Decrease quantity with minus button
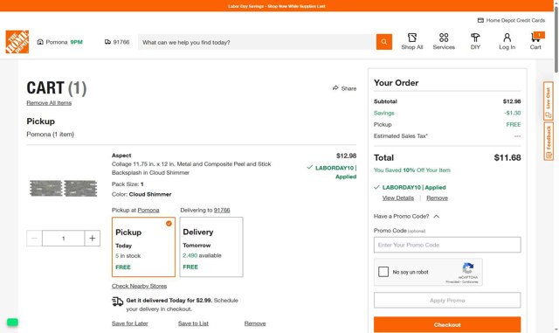559x333 pixels. [35, 238]
